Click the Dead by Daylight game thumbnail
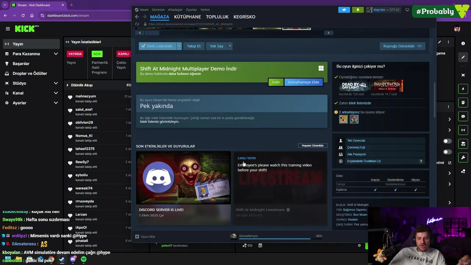 click(354, 86)
